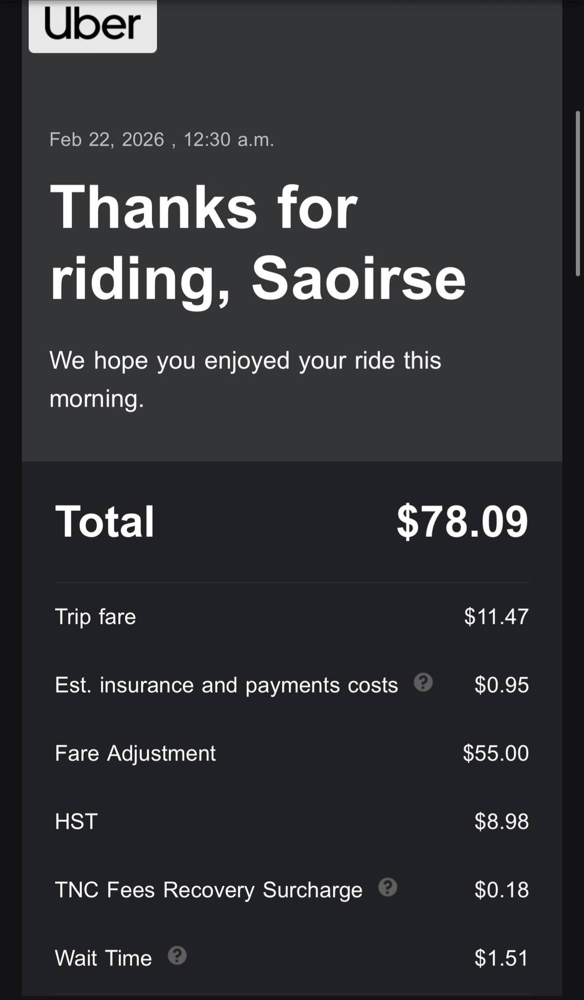Select the $8.98 HST amount
This screenshot has height=1000, width=584.
(501, 821)
